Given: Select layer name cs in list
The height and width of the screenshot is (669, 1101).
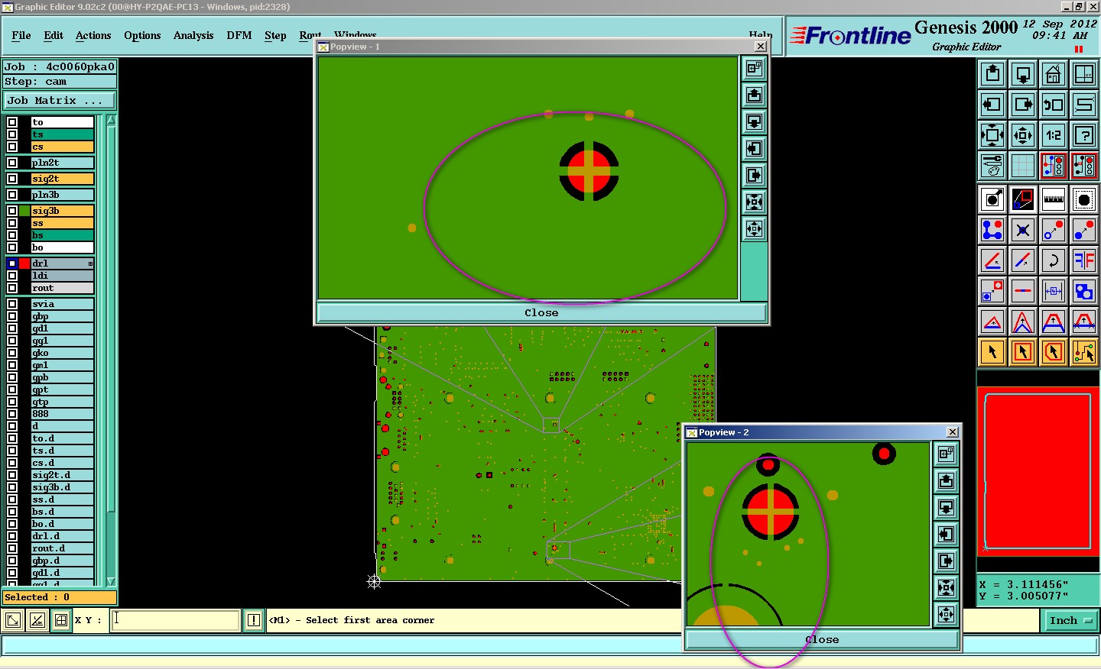Looking at the screenshot, I should click(x=62, y=147).
